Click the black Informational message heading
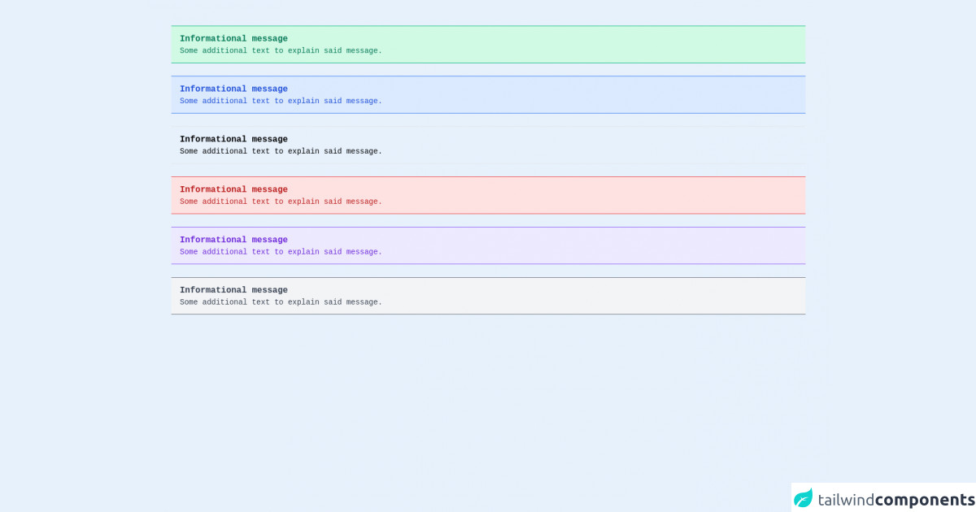The height and width of the screenshot is (512, 976). click(x=233, y=139)
